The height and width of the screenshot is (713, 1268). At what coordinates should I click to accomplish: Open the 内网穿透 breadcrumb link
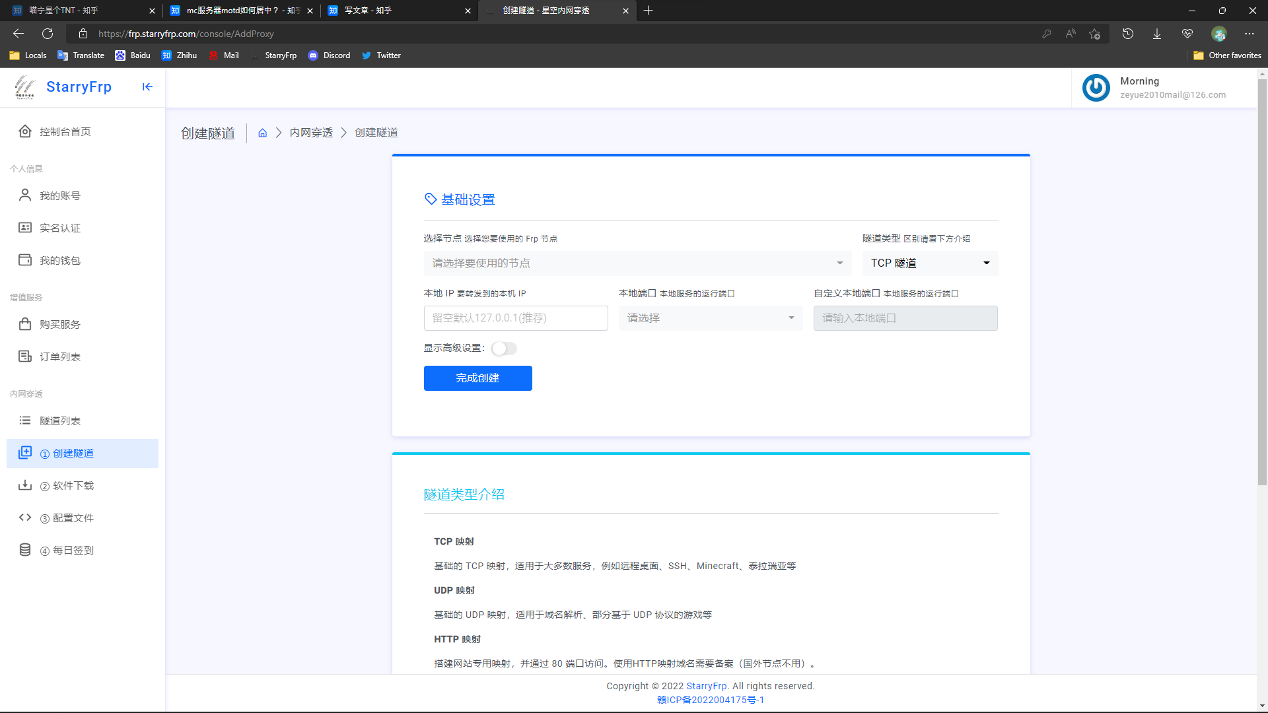[310, 132]
